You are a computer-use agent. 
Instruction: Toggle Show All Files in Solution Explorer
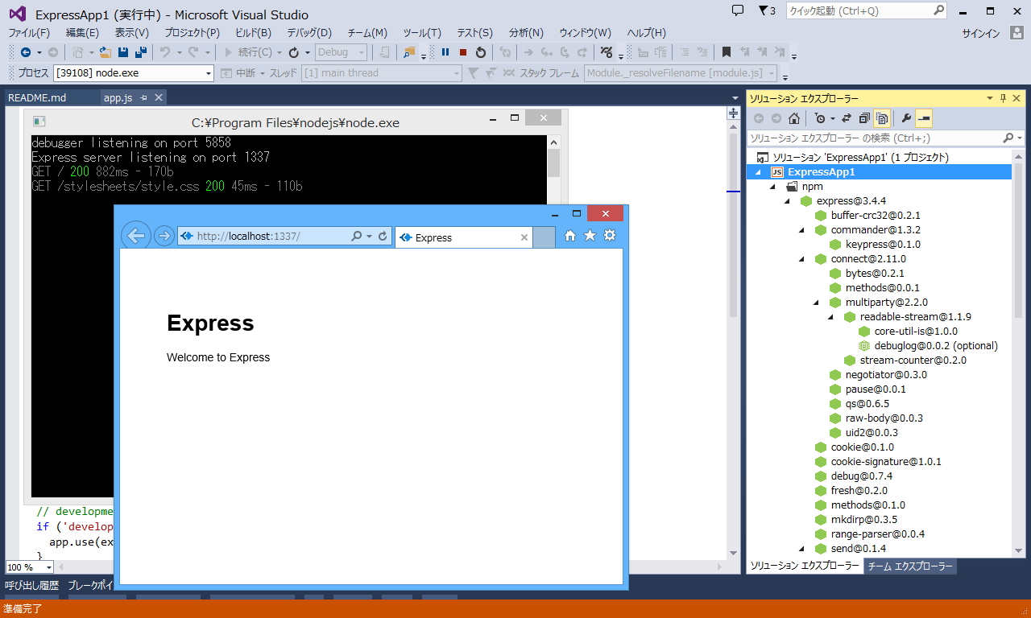[882, 118]
